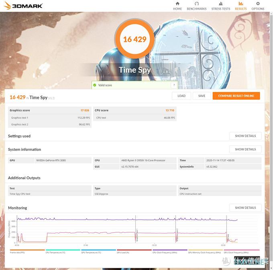
Task: Toggle GPU Clock Frequency legend
Action: pyautogui.click(x=242, y=252)
